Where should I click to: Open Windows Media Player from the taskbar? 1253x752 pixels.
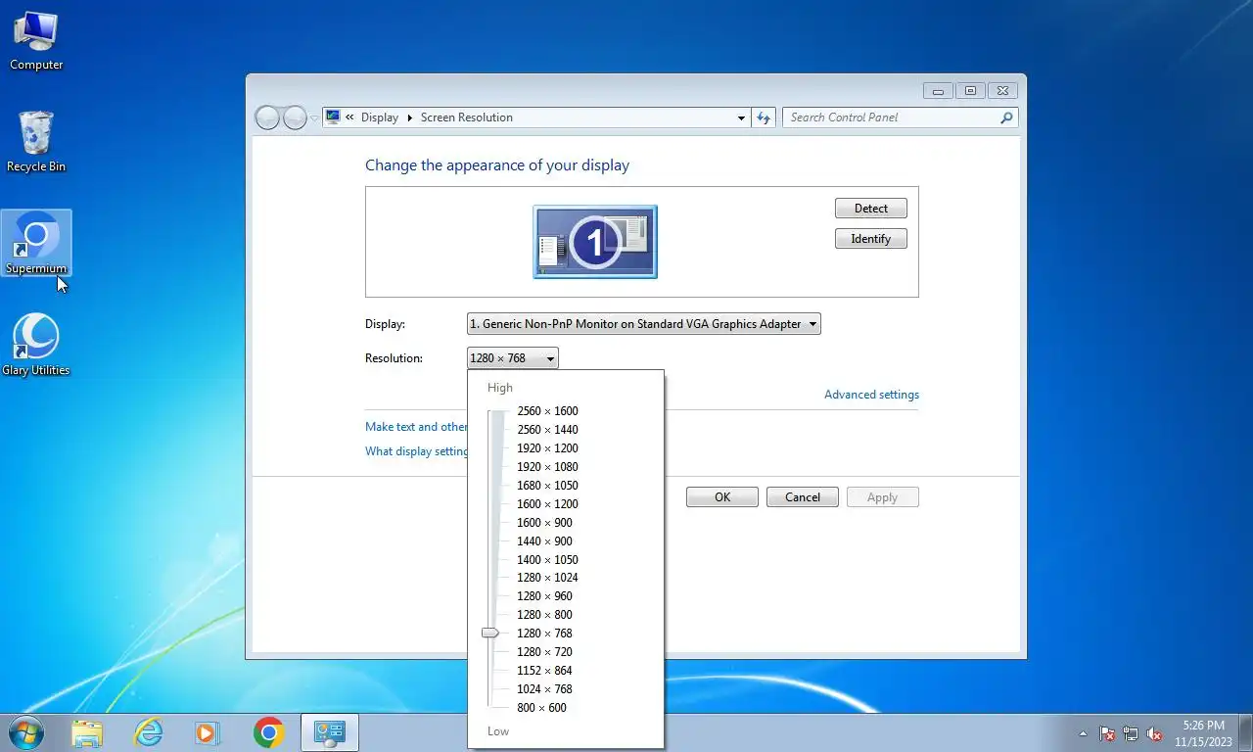208,732
